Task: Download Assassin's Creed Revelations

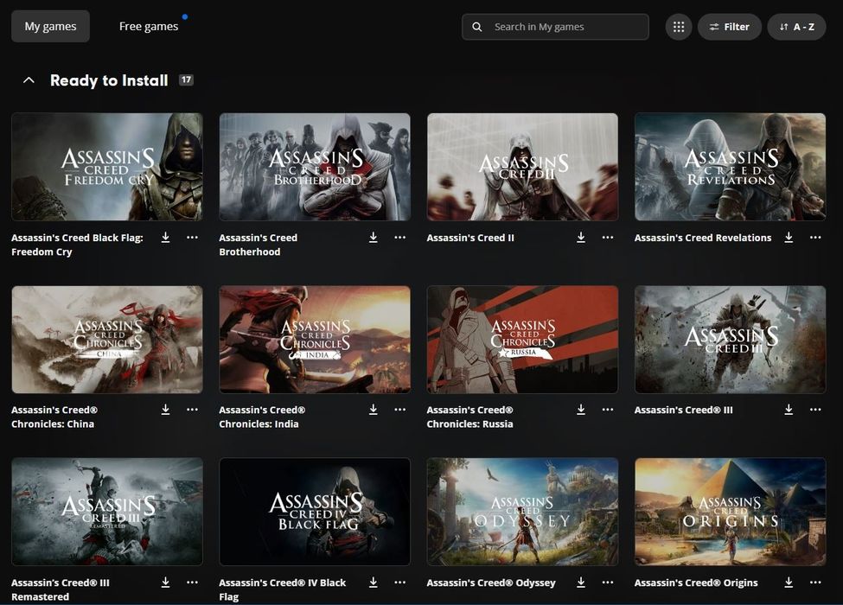Action: click(x=789, y=238)
